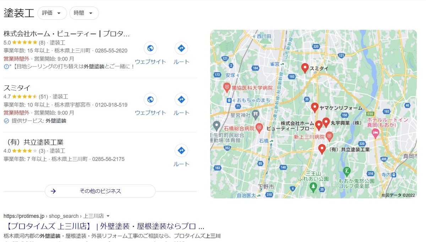Click the 自治医大 station label on map
The image size is (426, 242).
[x=246, y=195]
